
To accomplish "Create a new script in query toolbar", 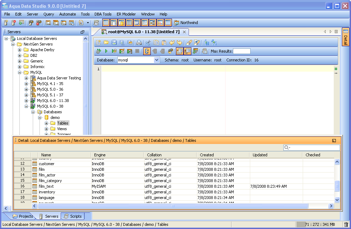I will (x=98, y=43).
